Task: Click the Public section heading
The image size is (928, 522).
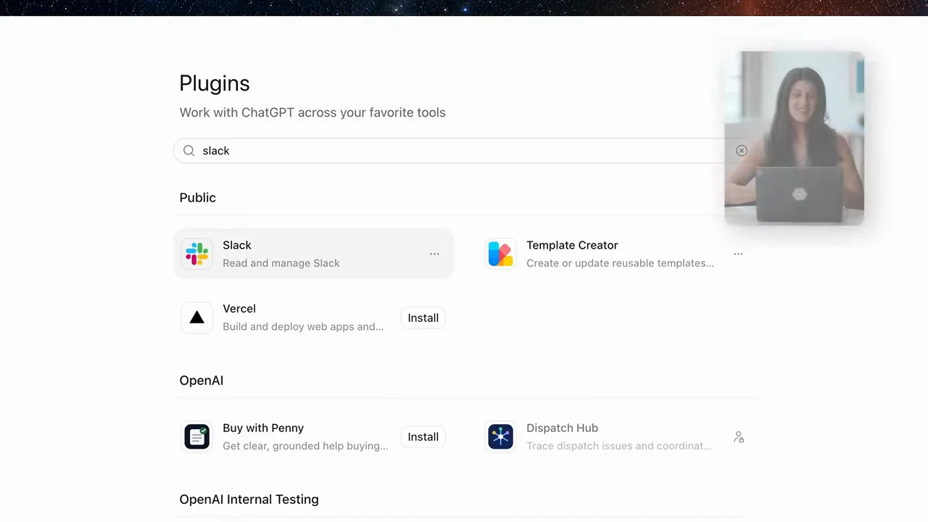Action: click(198, 197)
